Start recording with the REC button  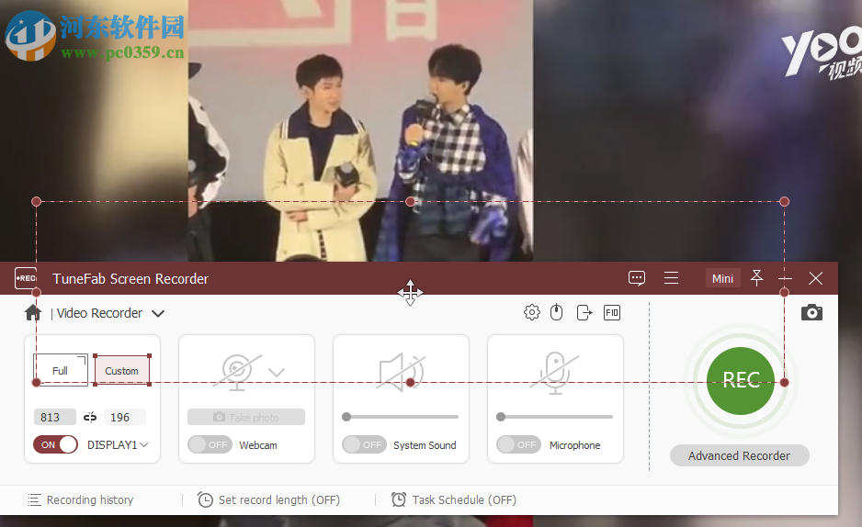pyautogui.click(x=741, y=380)
